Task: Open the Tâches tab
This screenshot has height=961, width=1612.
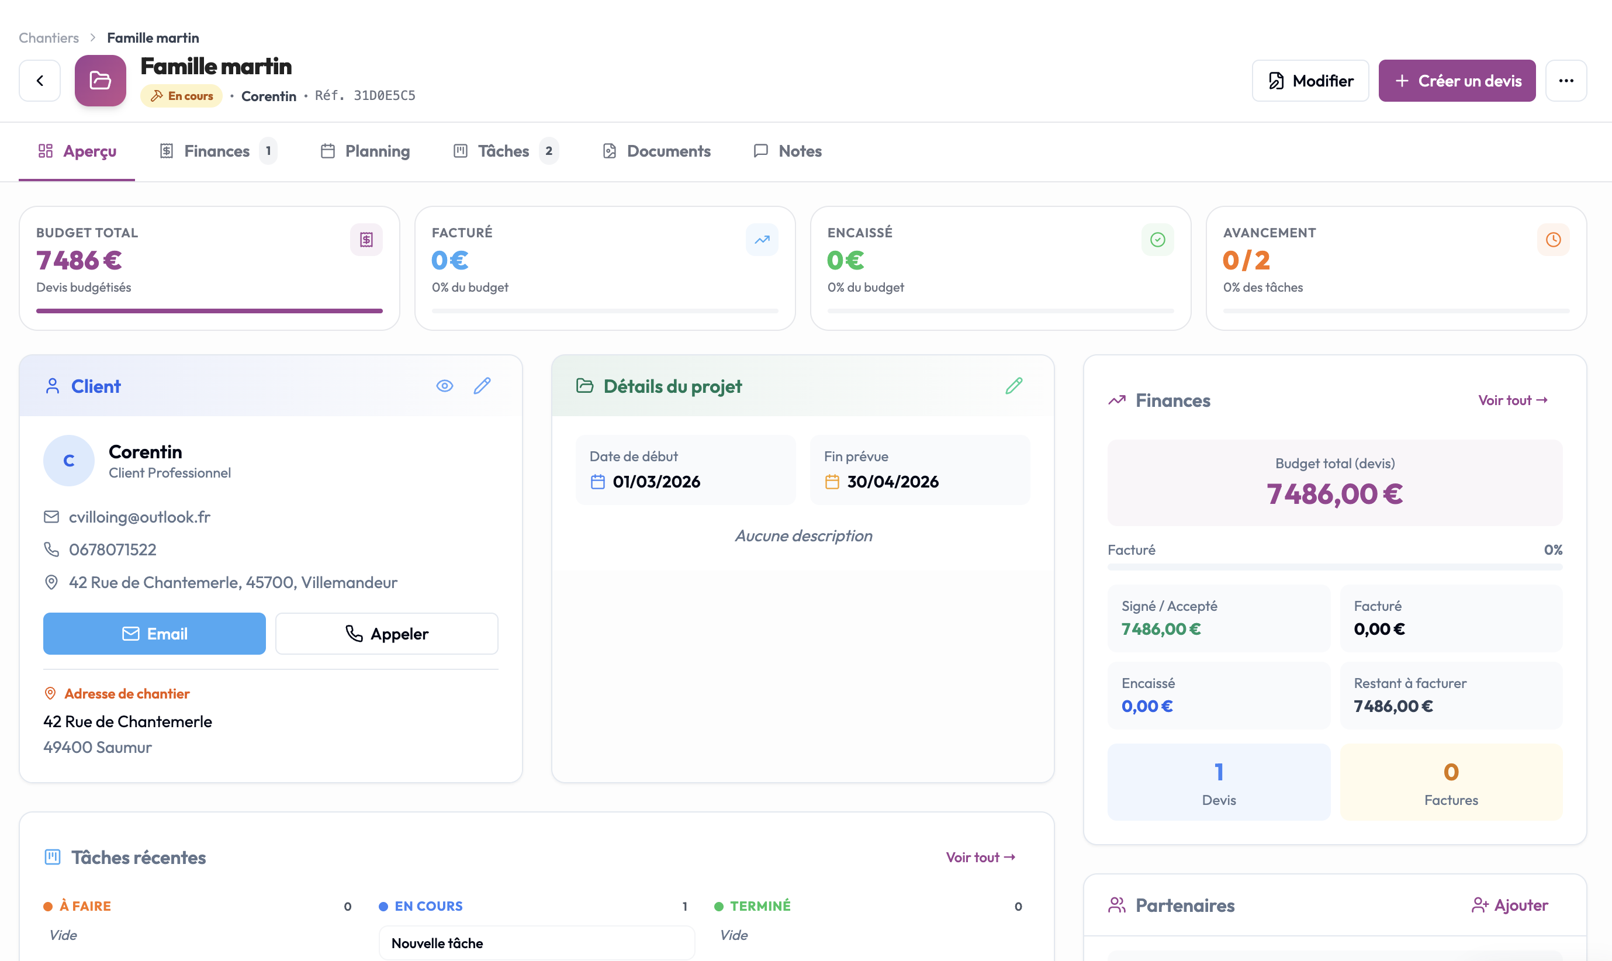Action: click(x=505, y=151)
